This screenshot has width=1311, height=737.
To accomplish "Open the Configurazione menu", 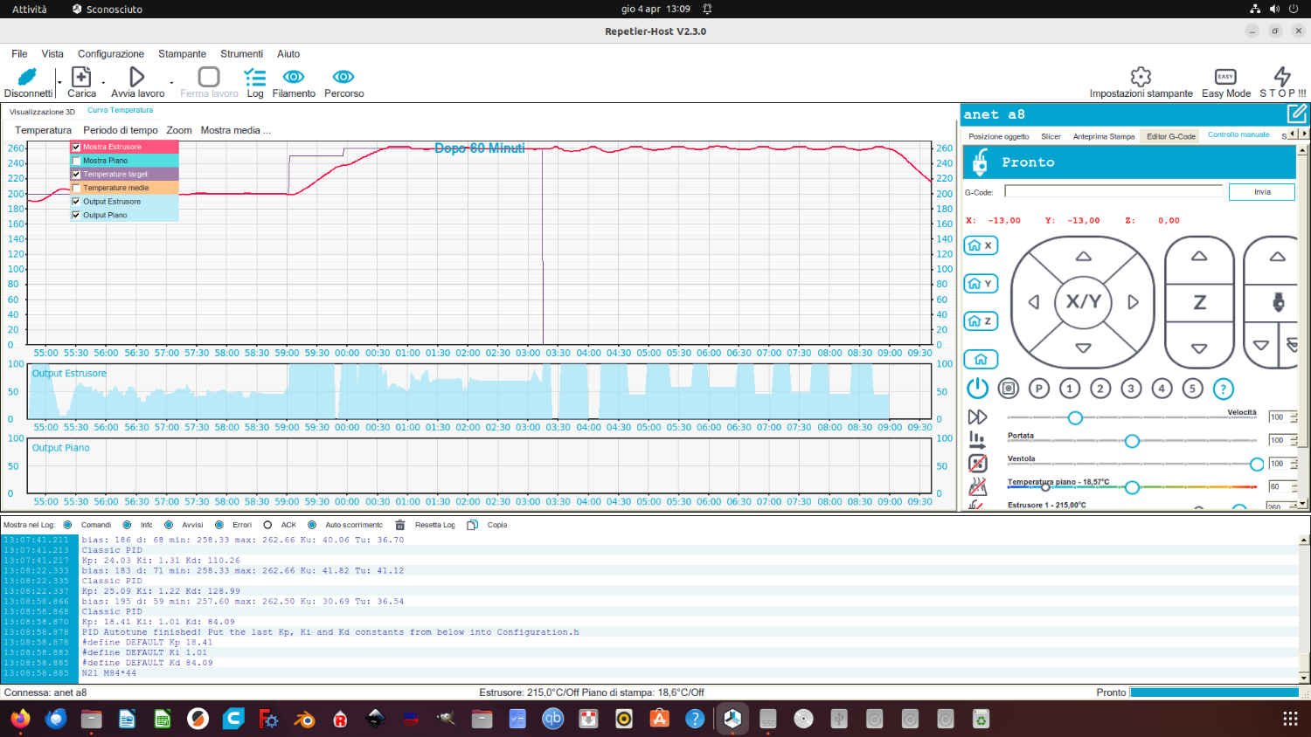I will [x=110, y=54].
